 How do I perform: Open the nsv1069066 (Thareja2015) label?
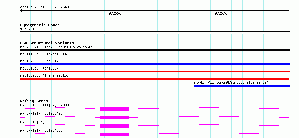44,75
